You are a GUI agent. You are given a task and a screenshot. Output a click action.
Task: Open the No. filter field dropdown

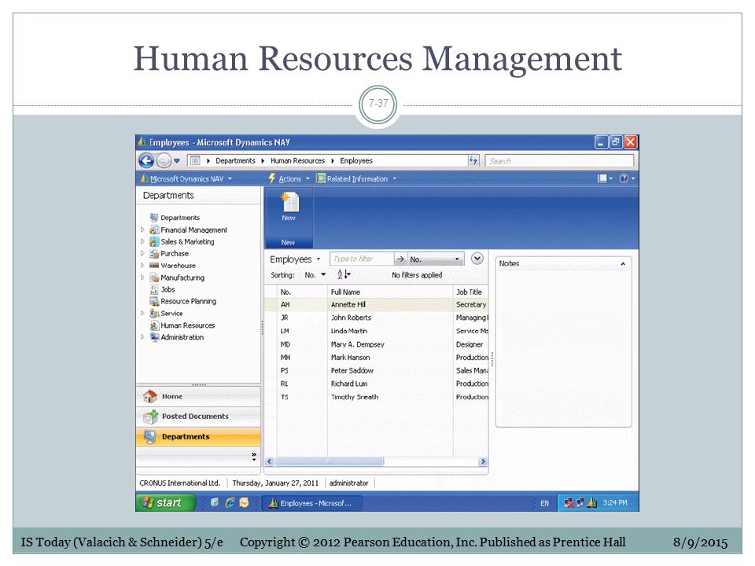[436, 259]
